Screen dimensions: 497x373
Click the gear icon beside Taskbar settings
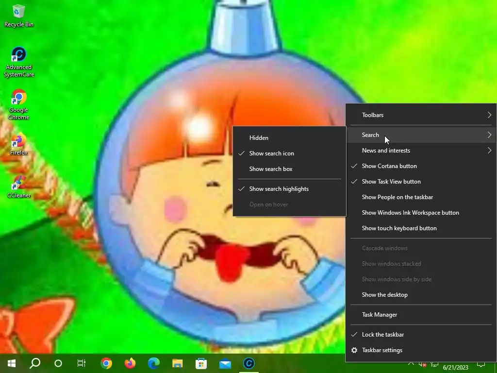354,350
